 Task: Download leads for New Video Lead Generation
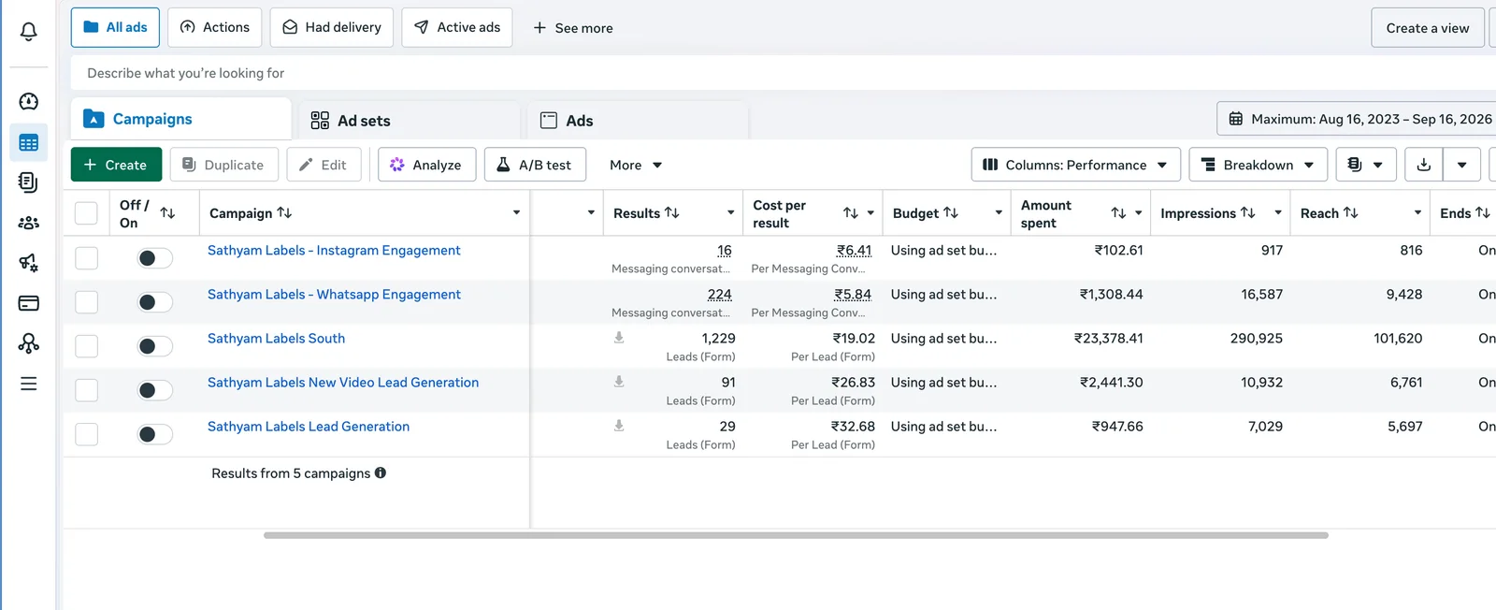click(619, 382)
